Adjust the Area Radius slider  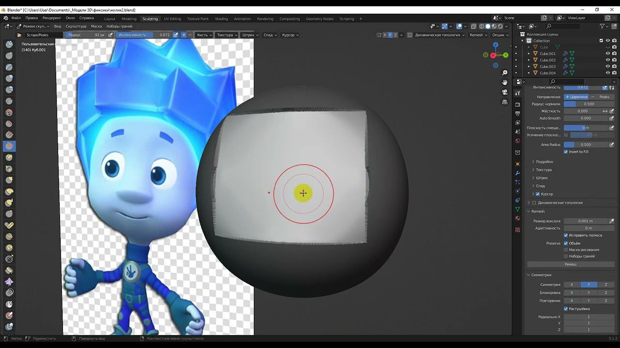click(585, 145)
